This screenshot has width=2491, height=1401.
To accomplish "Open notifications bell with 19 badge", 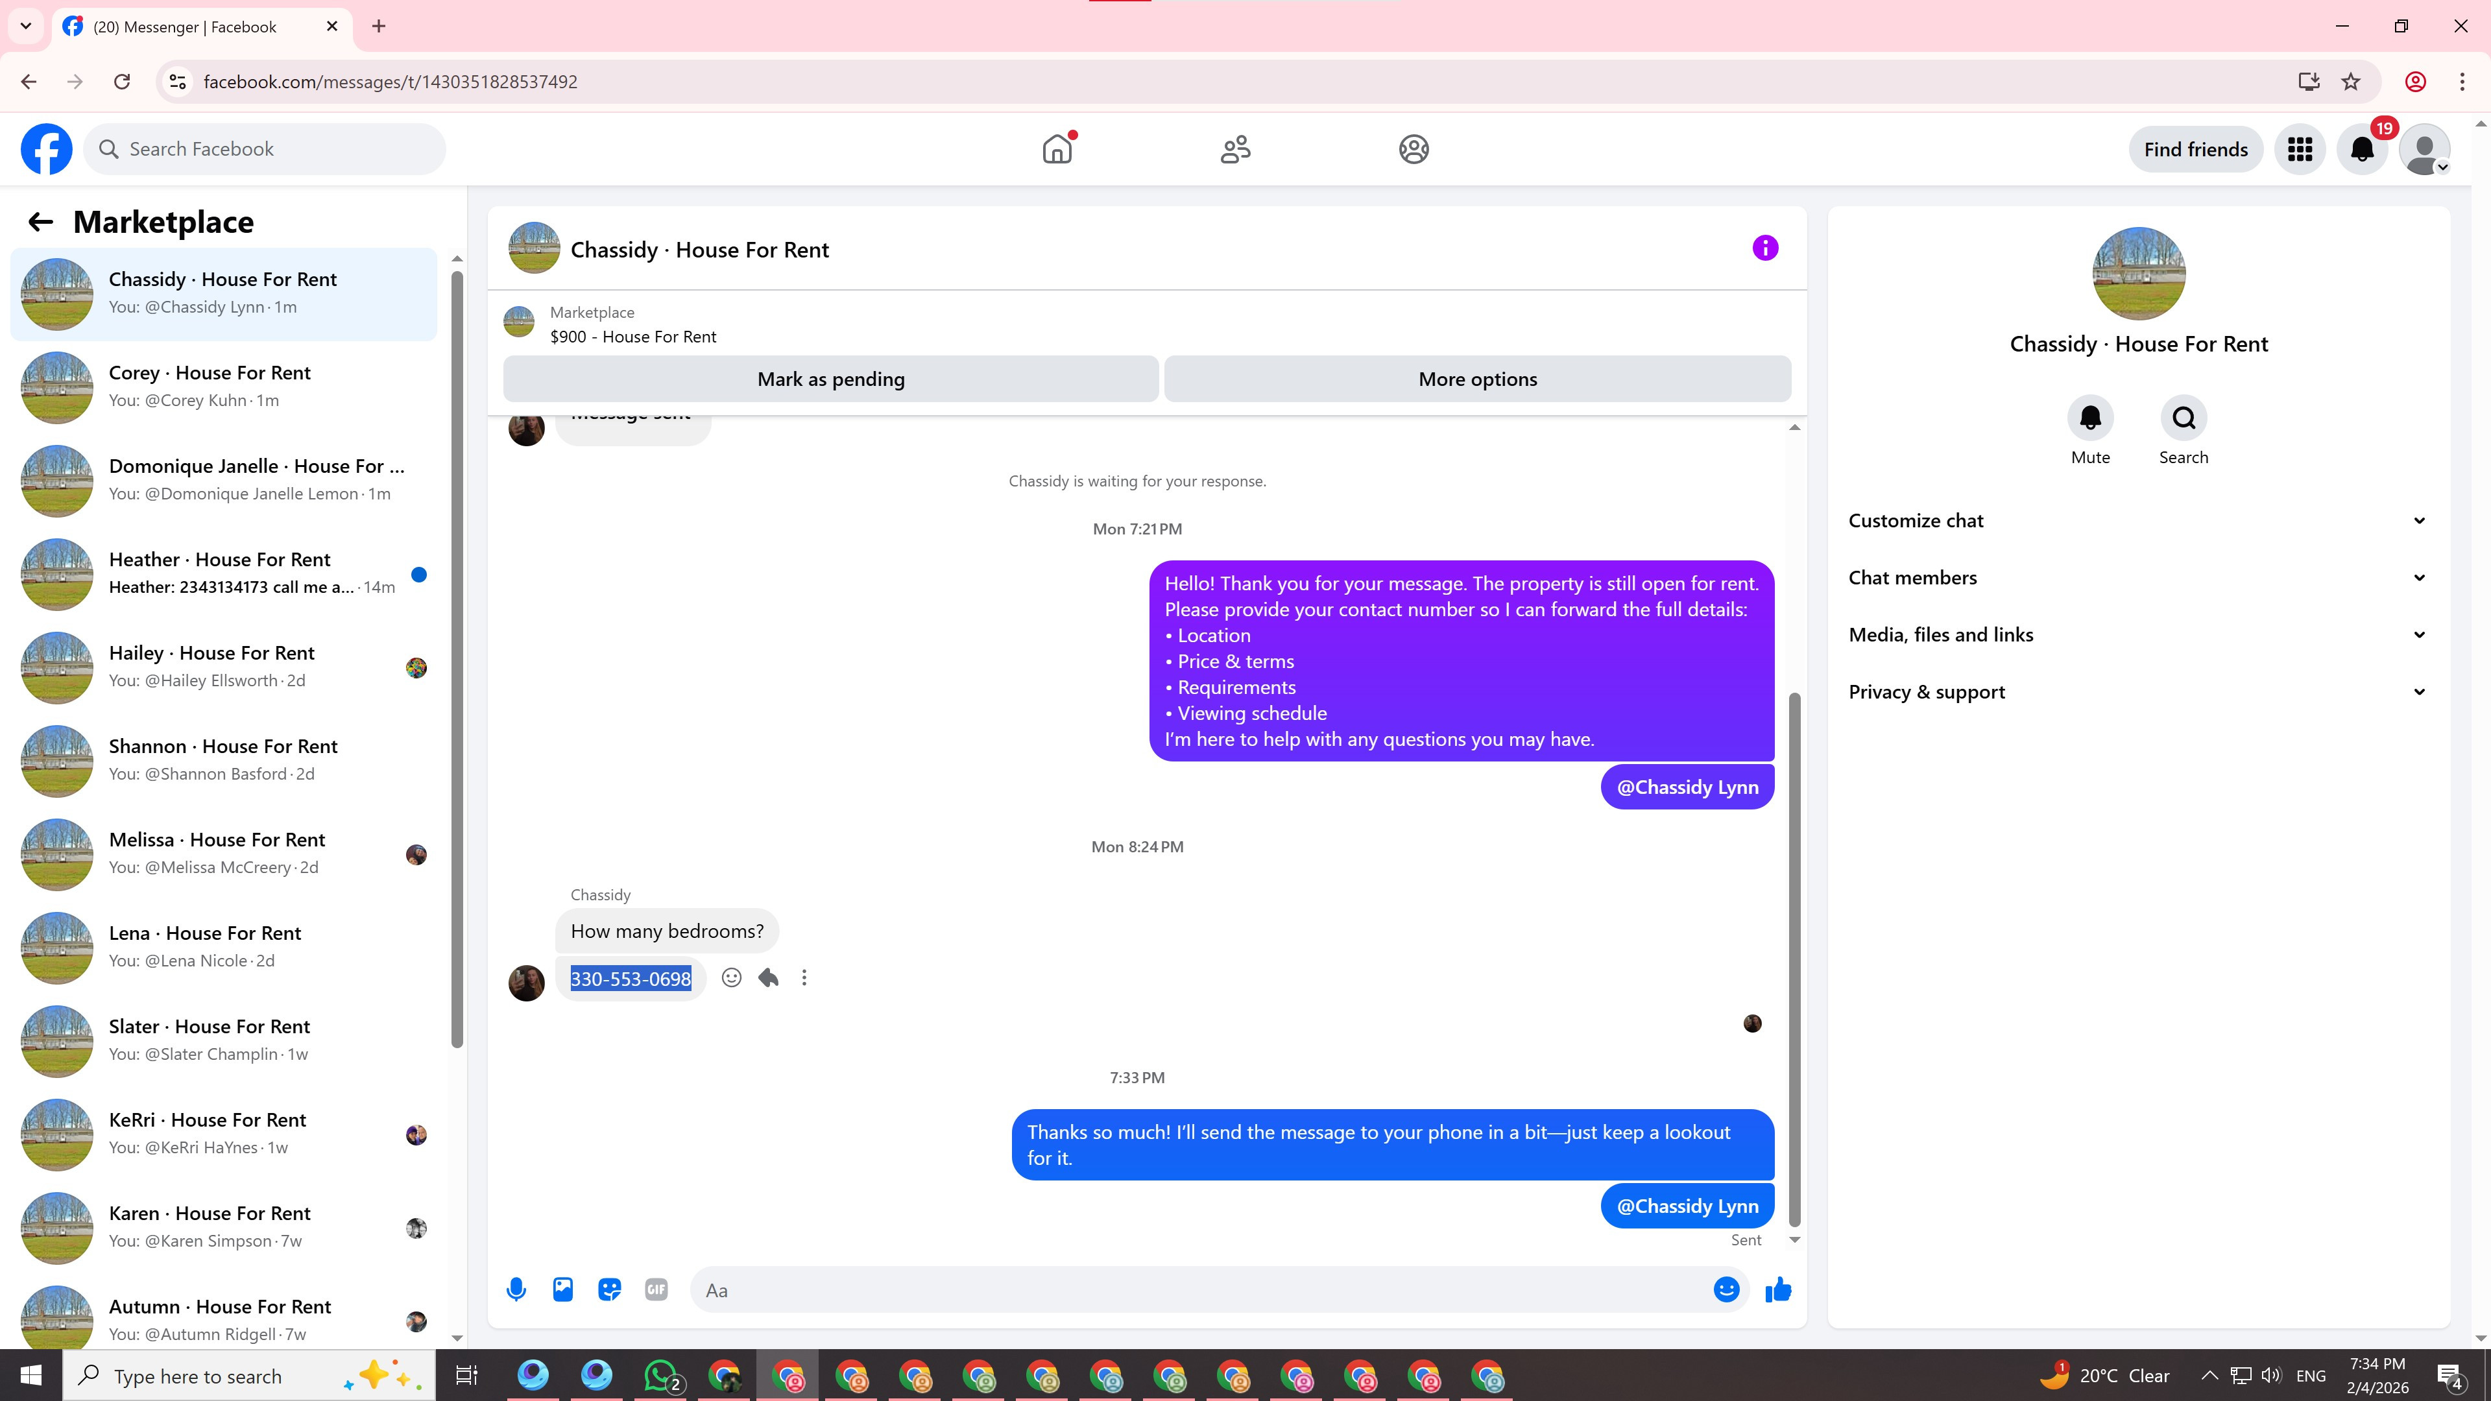I will 2361,150.
